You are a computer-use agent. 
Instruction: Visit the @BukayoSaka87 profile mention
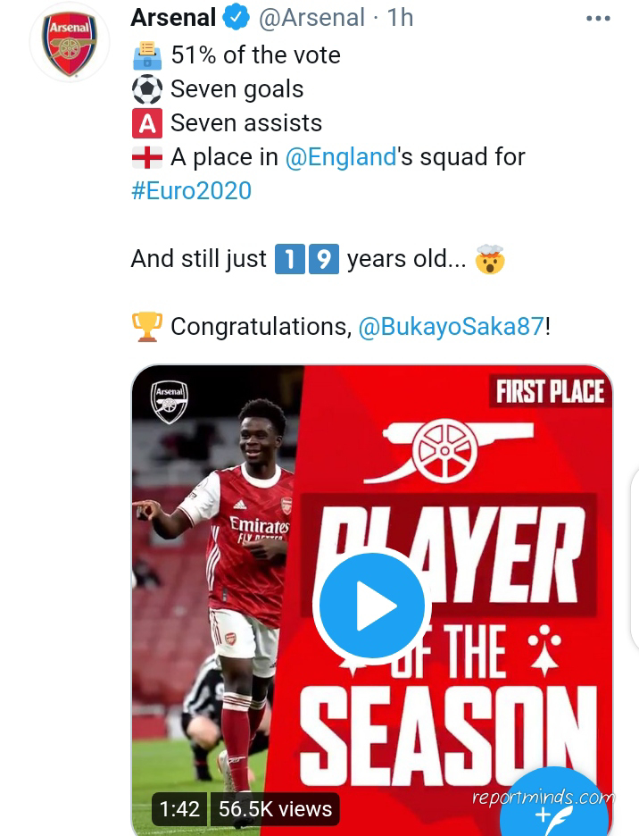point(451,327)
